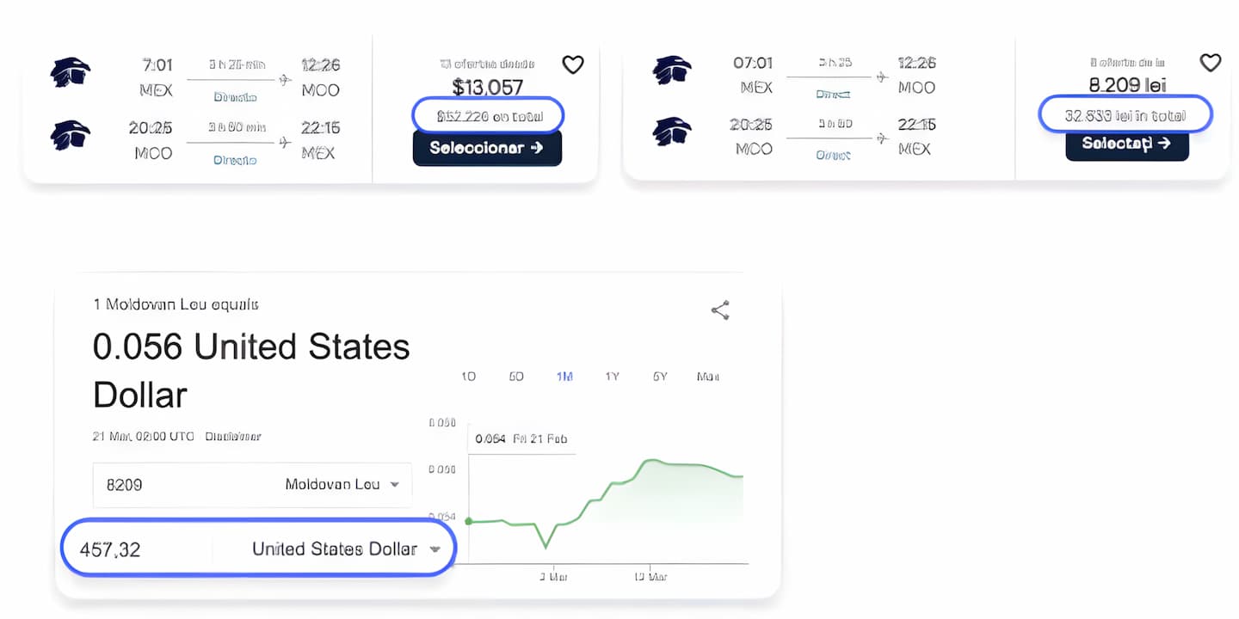Image resolution: width=1239 pixels, height=619 pixels.
Task: Switch chart to 5Y range
Action: coord(660,377)
